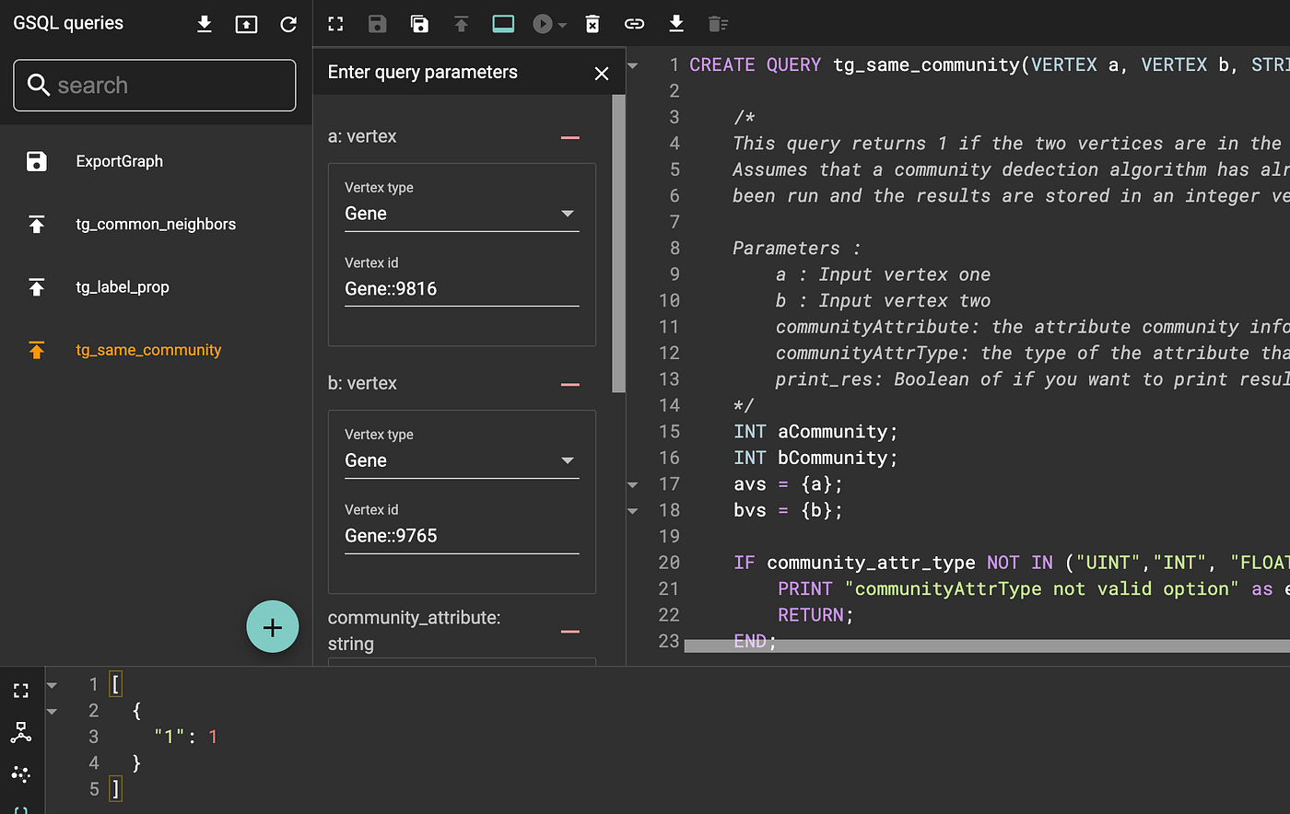Create a new query with the plus button

pyautogui.click(x=273, y=626)
